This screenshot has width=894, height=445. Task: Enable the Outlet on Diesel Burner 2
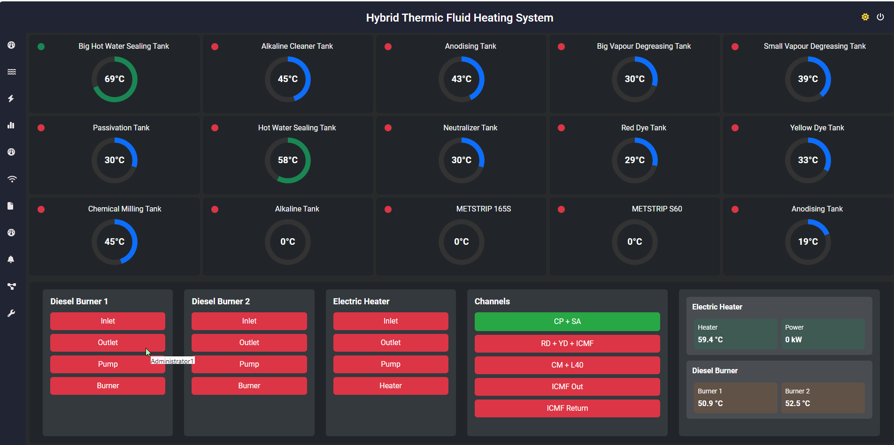click(x=249, y=342)
